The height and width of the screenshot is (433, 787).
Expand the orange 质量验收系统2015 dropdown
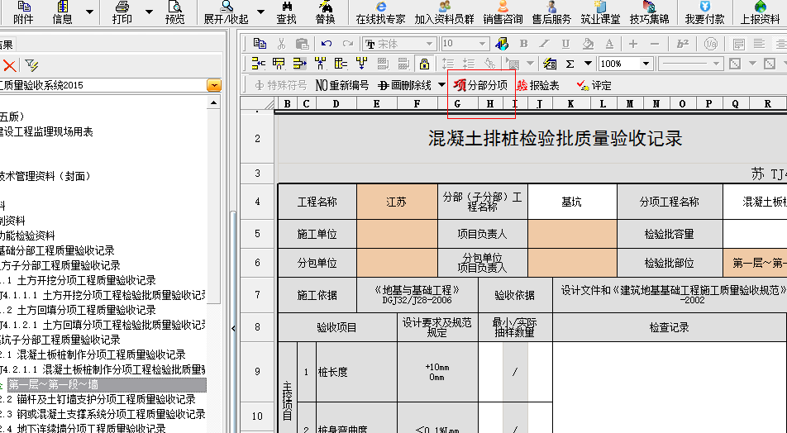214,85
